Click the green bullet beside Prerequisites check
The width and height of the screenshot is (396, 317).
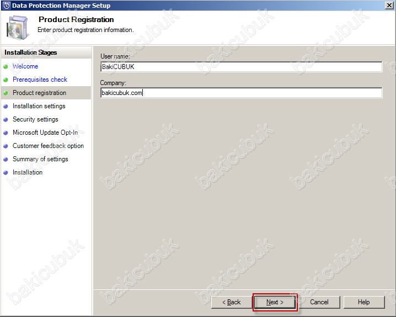[x=6, y=80]
